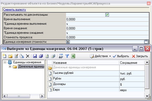
Task: Click the Стоимость процесса value field
Action: [107, 37]
